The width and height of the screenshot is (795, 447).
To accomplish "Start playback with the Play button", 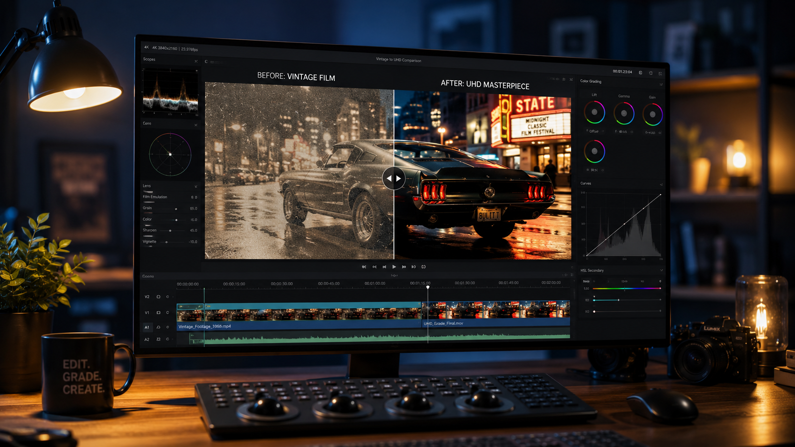I will click(394, 267).
